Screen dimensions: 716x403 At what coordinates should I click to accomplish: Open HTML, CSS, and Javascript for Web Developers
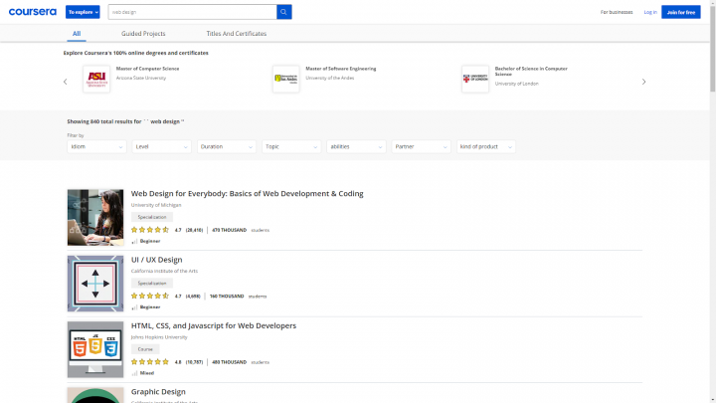(x=214, y=325)
